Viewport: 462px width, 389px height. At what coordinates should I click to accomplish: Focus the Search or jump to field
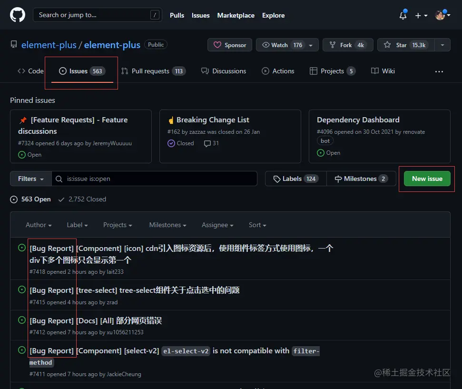pos(97,15)
